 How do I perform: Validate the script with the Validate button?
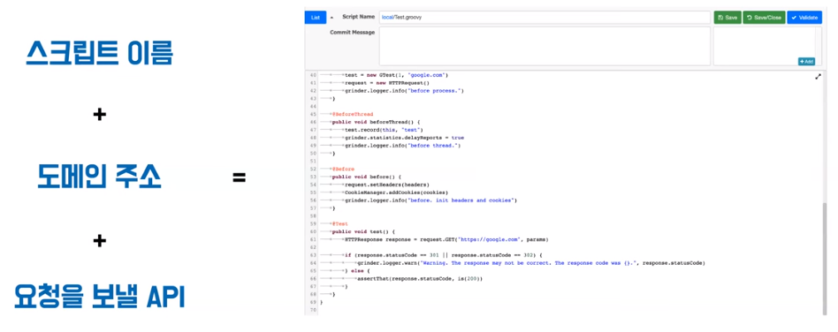pos(804,18)
